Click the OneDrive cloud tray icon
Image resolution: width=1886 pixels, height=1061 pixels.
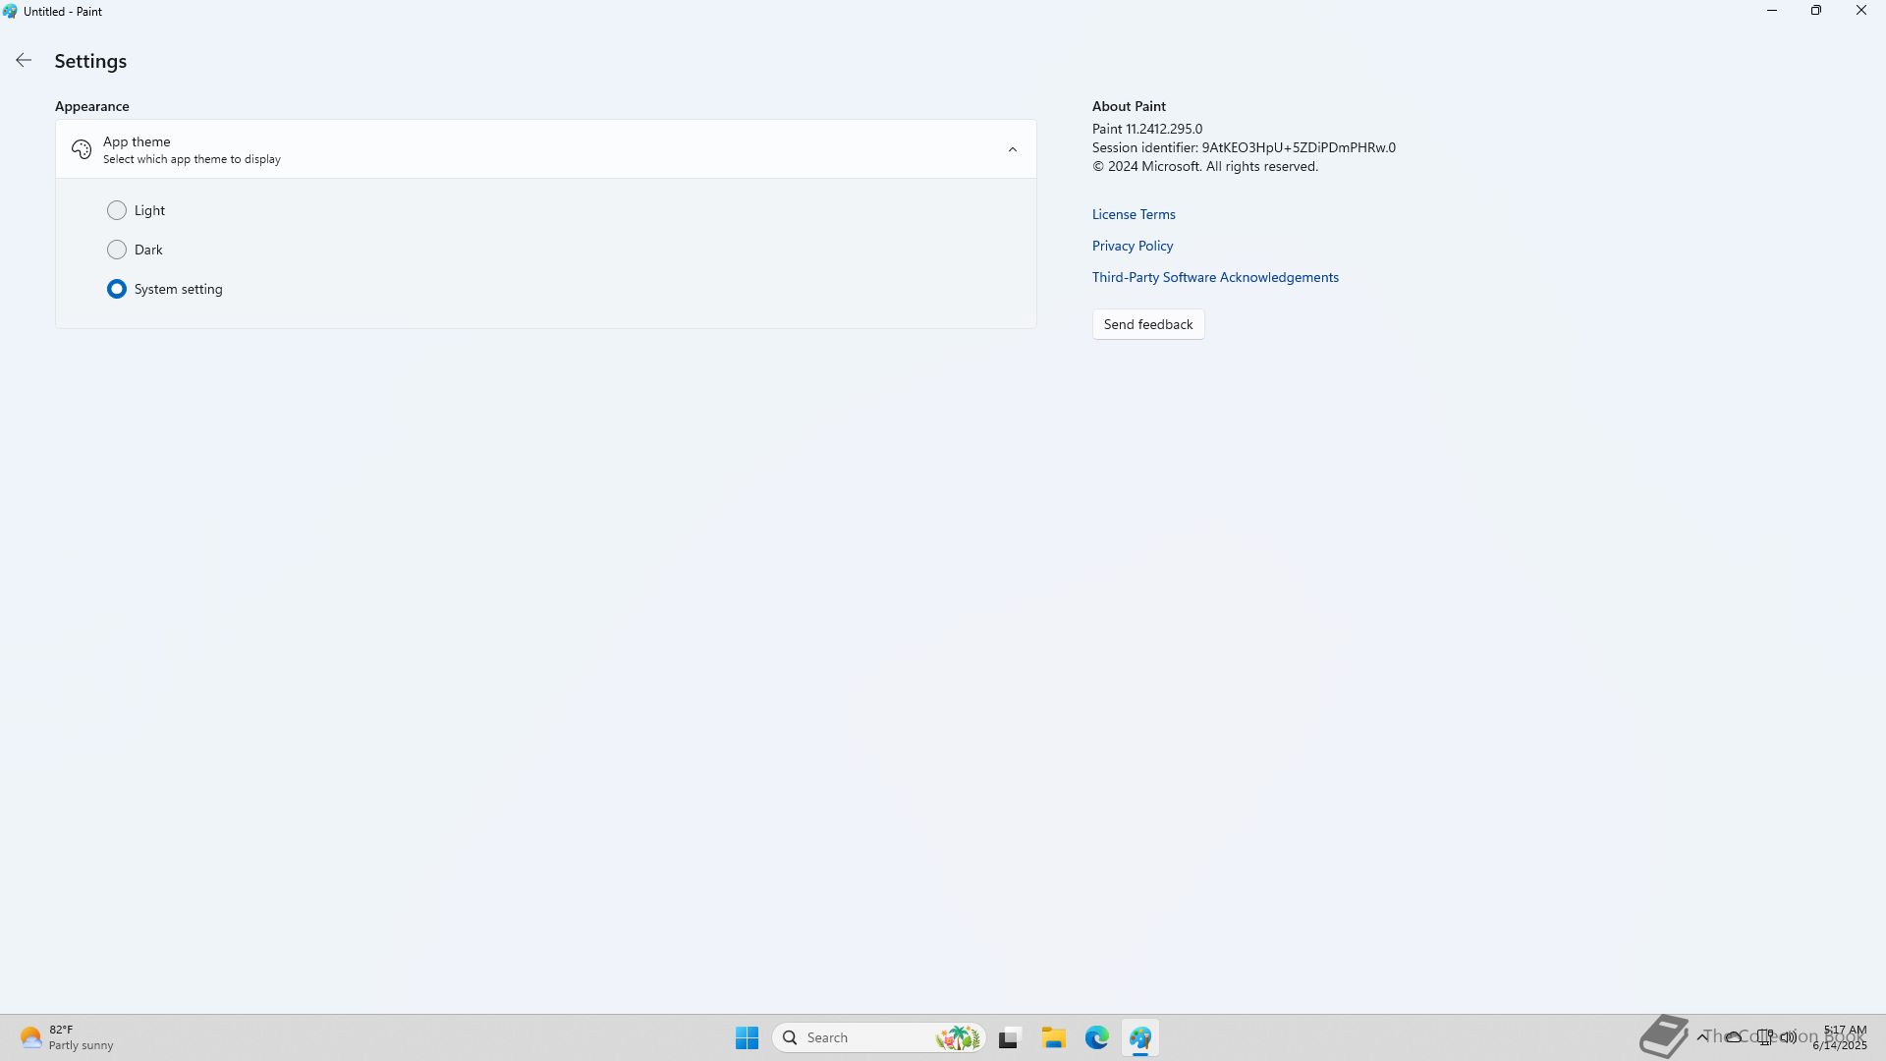[1734, 1037]
